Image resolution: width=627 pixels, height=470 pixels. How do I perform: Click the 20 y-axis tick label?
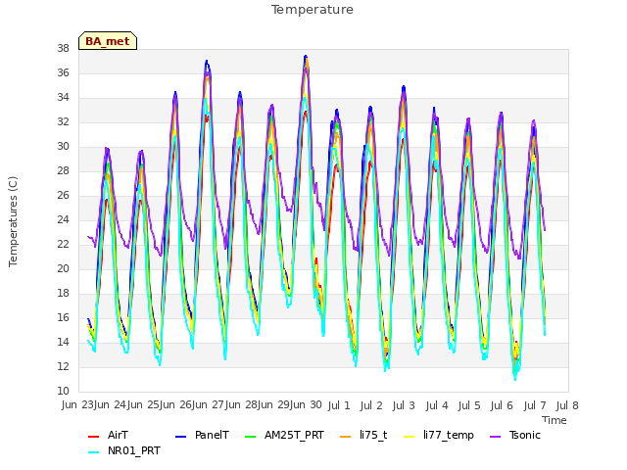(63, 269)
